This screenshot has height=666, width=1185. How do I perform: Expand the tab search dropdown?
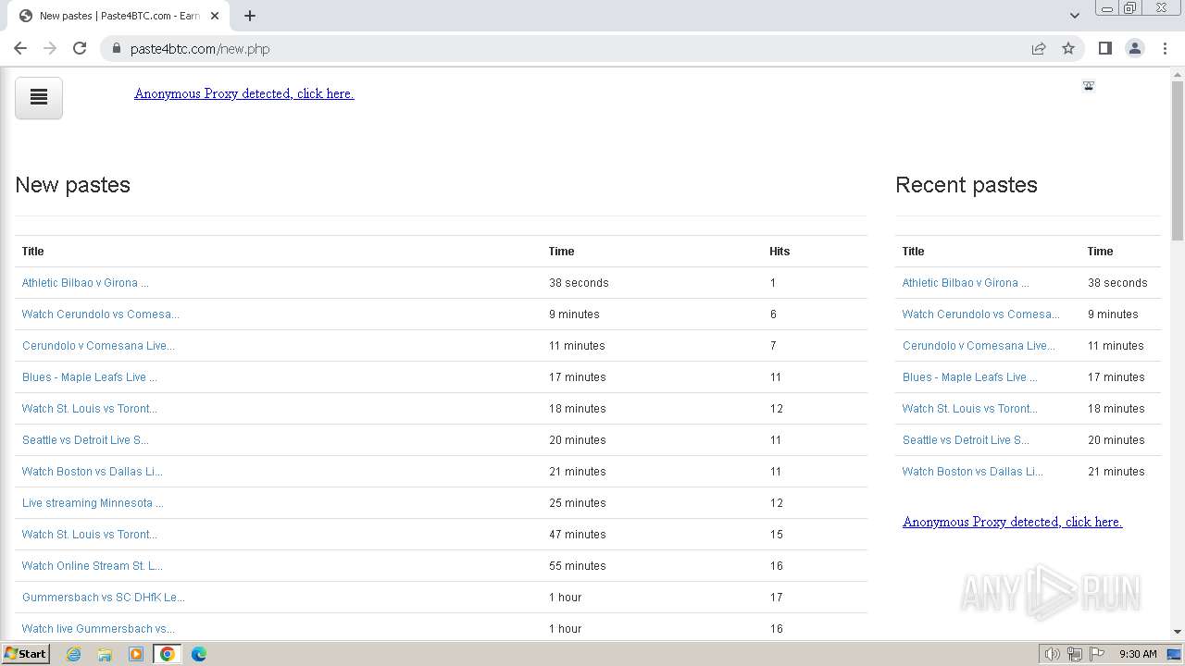click(x=1074, y=15)
